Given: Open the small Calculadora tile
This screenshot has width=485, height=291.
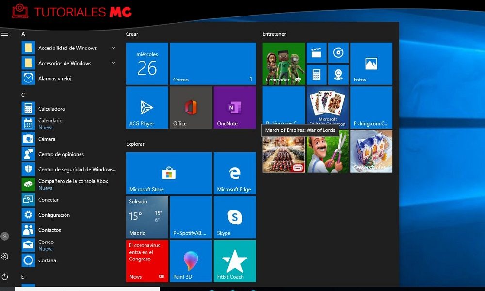Looking at the screenshot, I should (x=316, y=74).
